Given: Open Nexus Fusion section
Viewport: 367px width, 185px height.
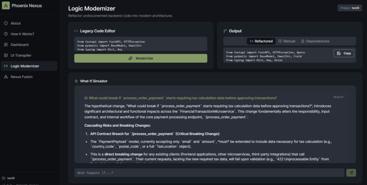Looking at the screenshot, I should coord(29,77).
